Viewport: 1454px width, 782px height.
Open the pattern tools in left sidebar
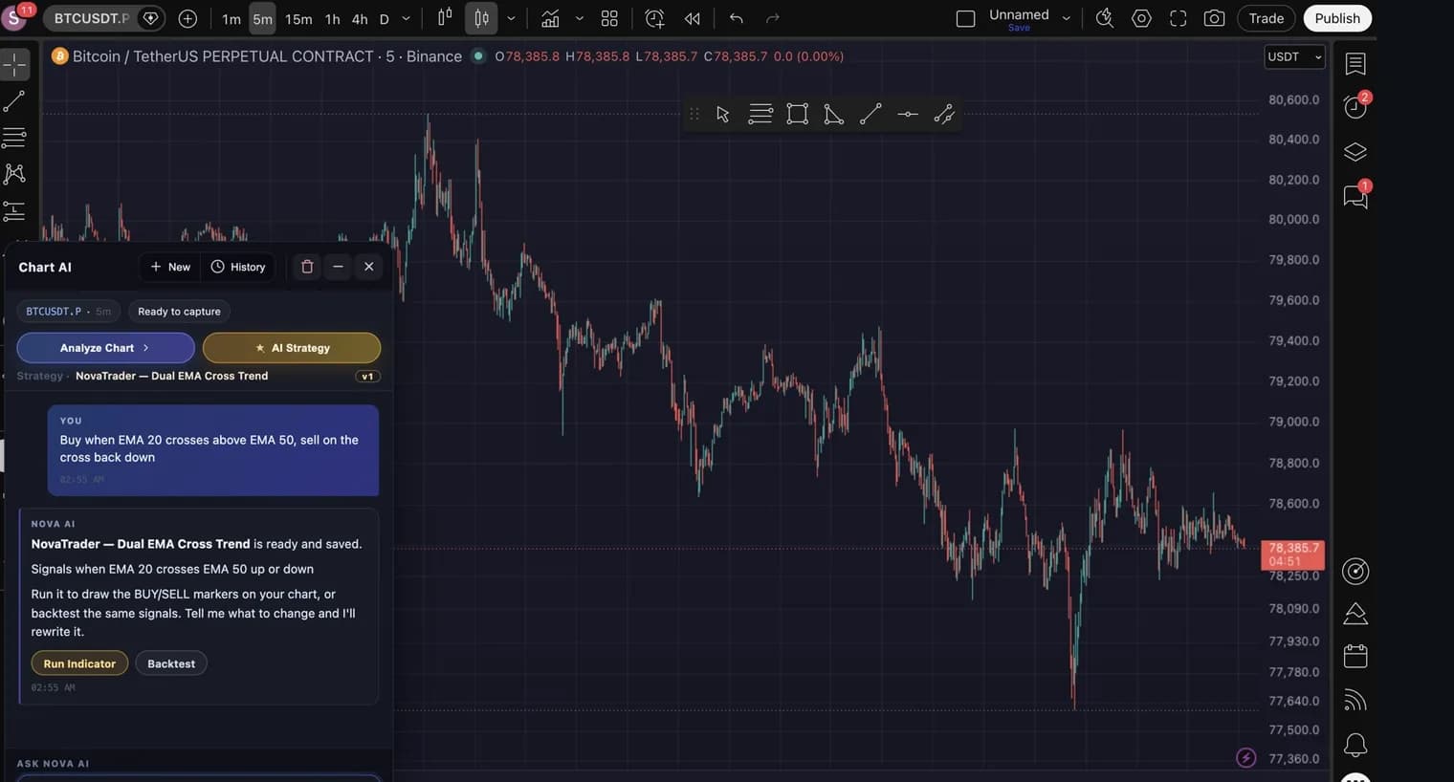pos(14,174)
